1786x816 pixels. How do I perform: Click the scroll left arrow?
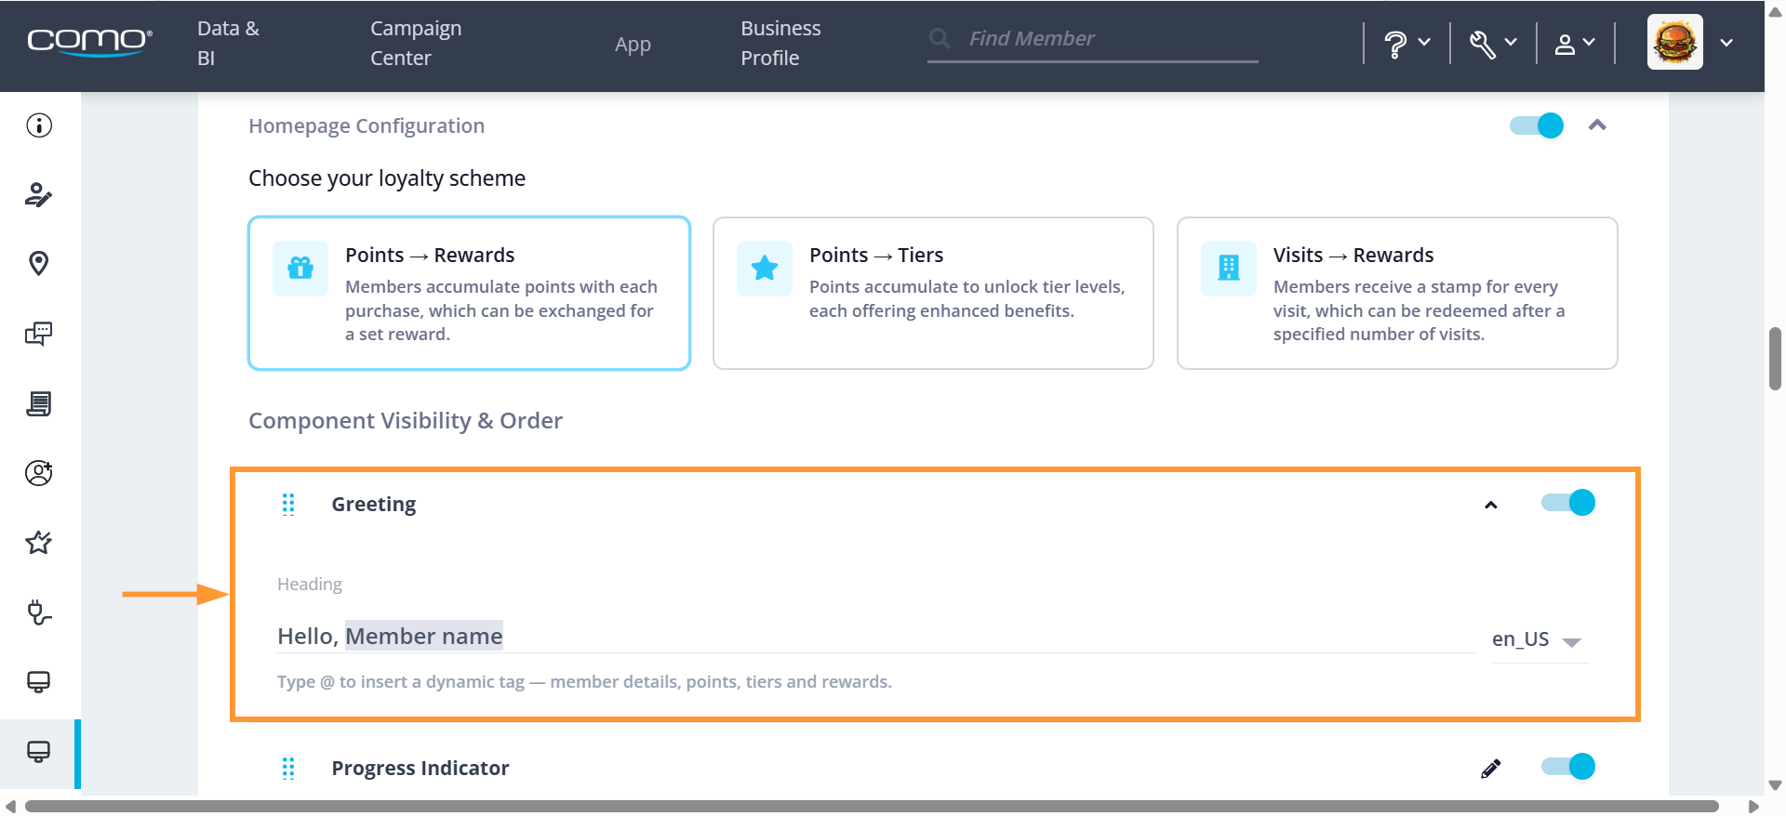[10, 806]
